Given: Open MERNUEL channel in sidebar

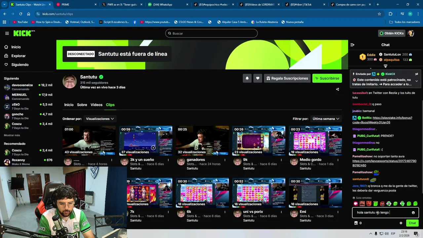Looking at the screenshot, I should coord(28,97).
